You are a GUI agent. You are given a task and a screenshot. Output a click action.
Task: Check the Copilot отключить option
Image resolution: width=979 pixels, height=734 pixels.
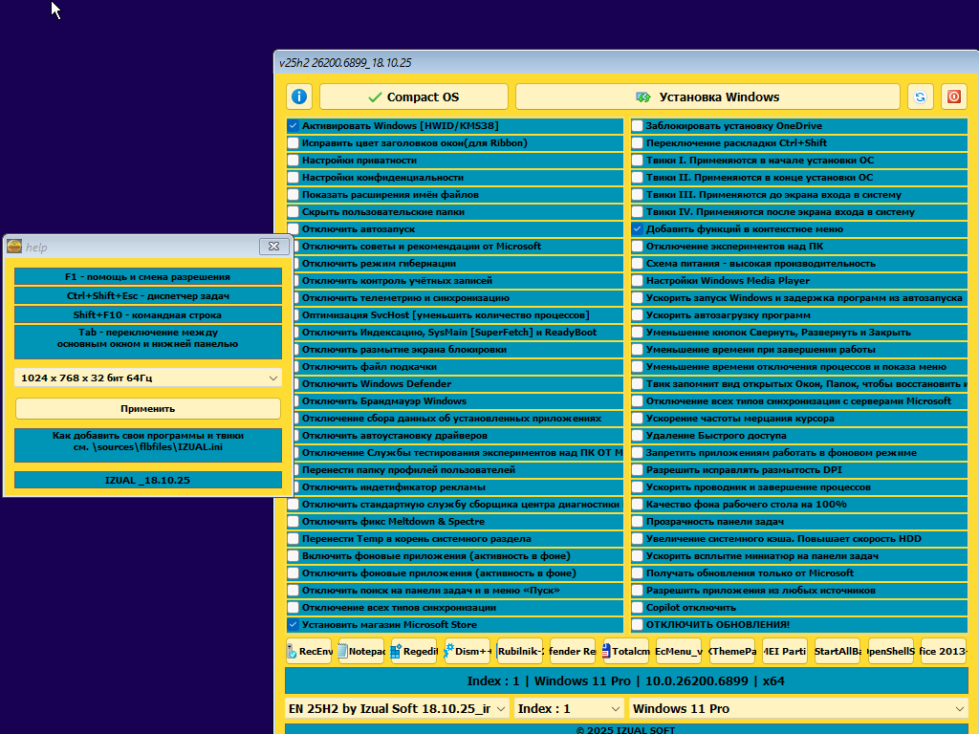(637, 608)
